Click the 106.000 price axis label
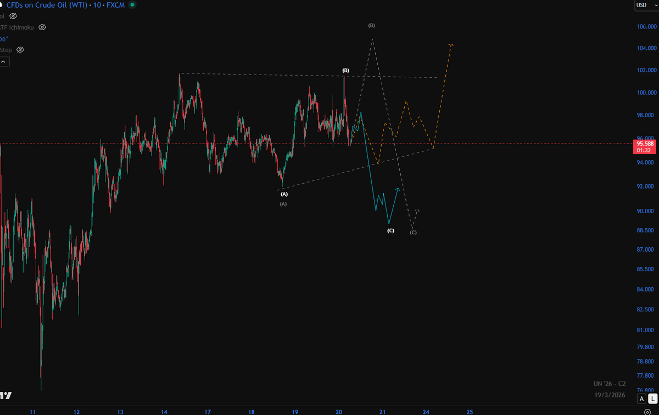This screenshot has height=415, width=659. point(646,27)
